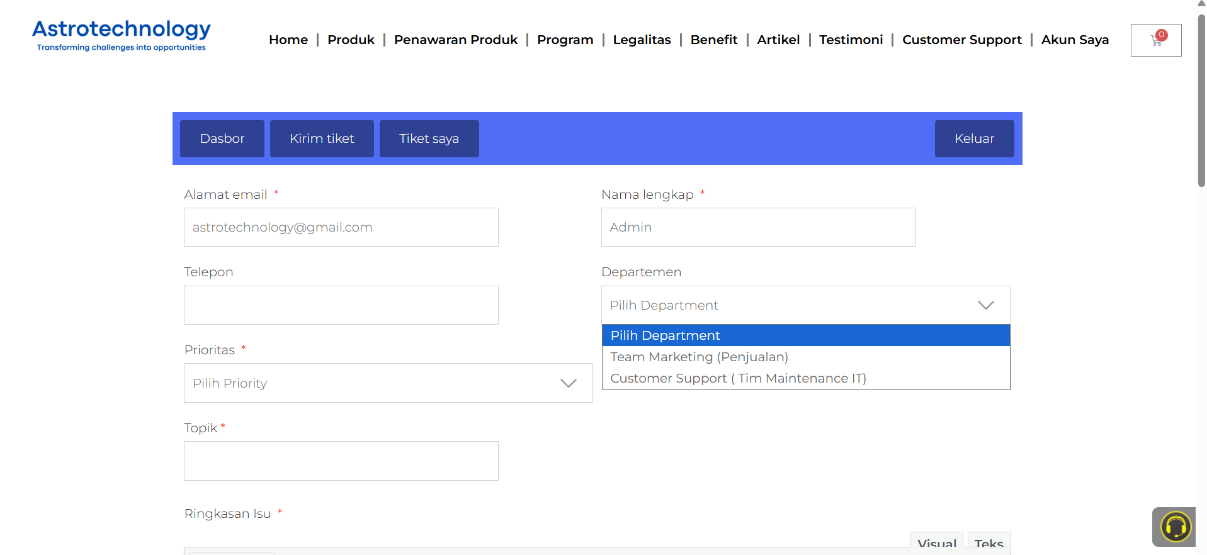The width and height of the screenshot is (1207, 555).
Task: Open the Dasbor tab
Action: coord(222,138)
